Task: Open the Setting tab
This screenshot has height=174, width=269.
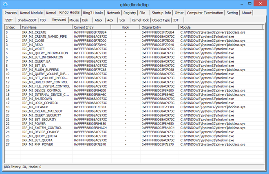Action: pyautogui.click(x=232, y=13)
